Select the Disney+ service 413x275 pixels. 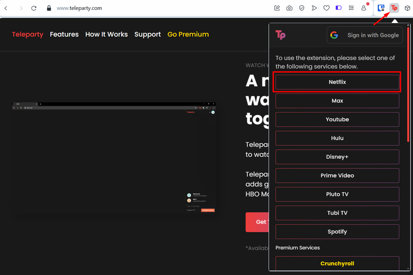337,157
